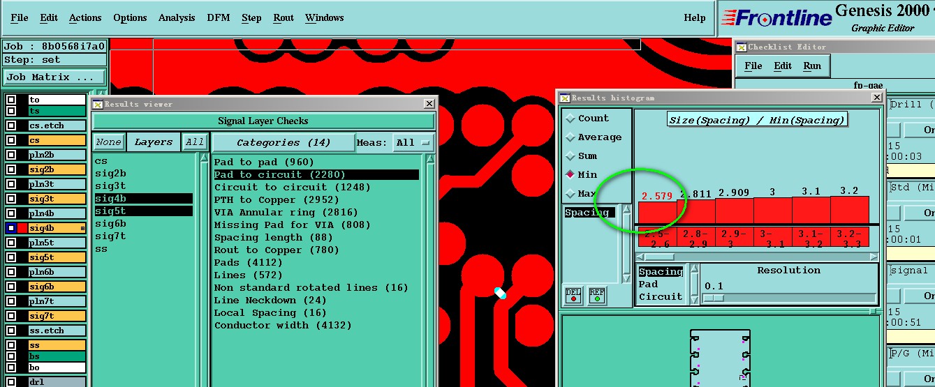Click the Categories (14) header button
Viewport: 935px width, 387px height.
[x=283, y=142]
